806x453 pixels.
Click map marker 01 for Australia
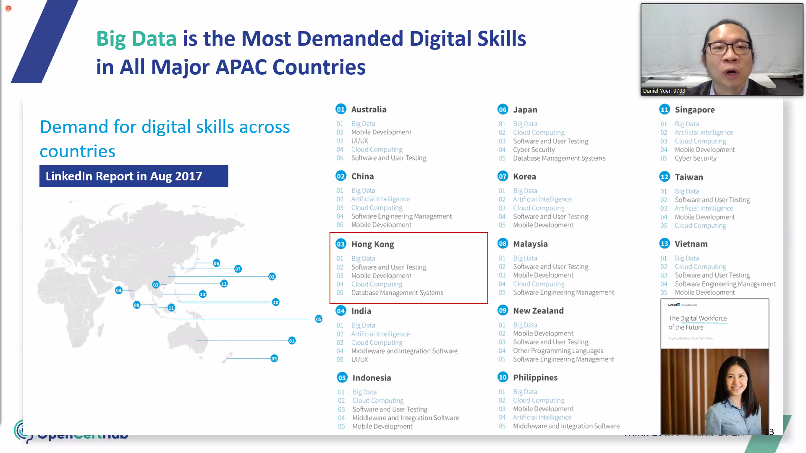coord(292,341)
